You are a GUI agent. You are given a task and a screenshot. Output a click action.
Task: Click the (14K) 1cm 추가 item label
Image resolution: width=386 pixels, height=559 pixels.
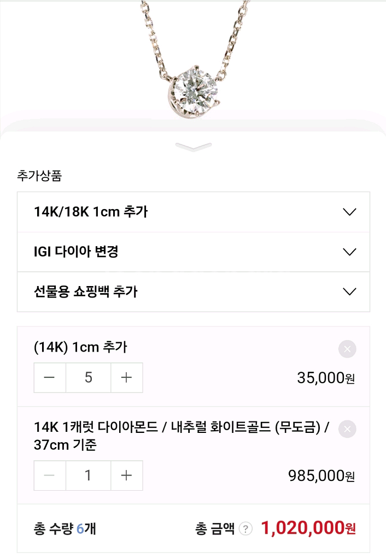click(x=80, y=347)
